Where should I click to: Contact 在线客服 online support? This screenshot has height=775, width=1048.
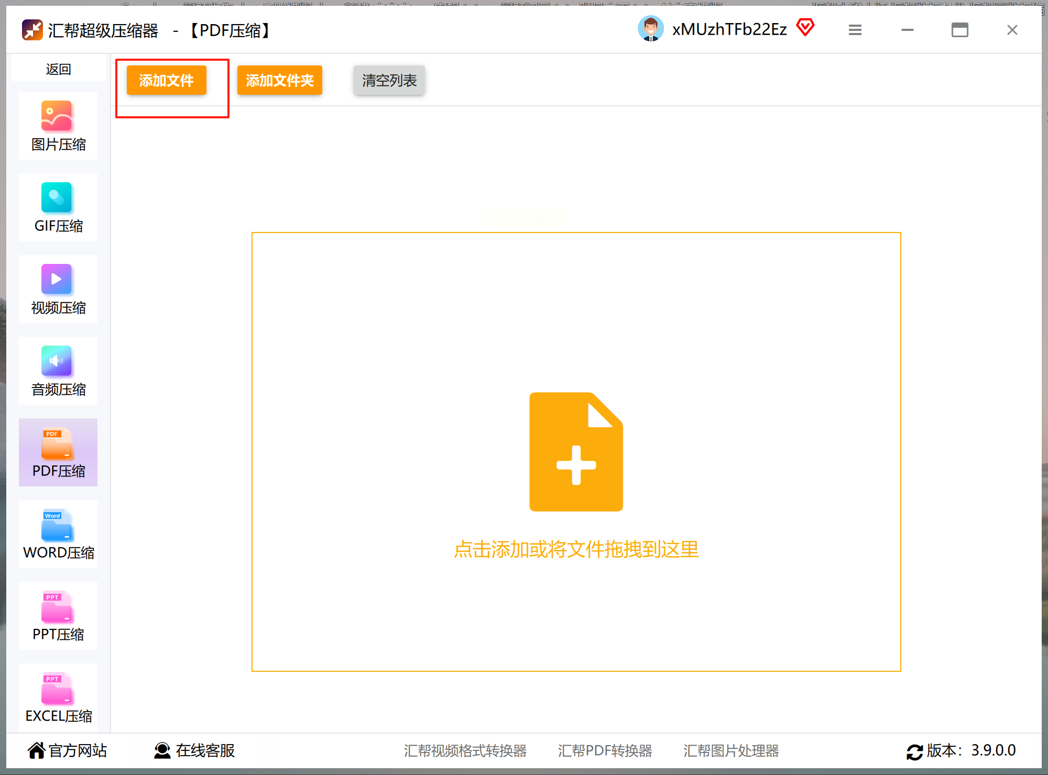click(x=194, y=750)
